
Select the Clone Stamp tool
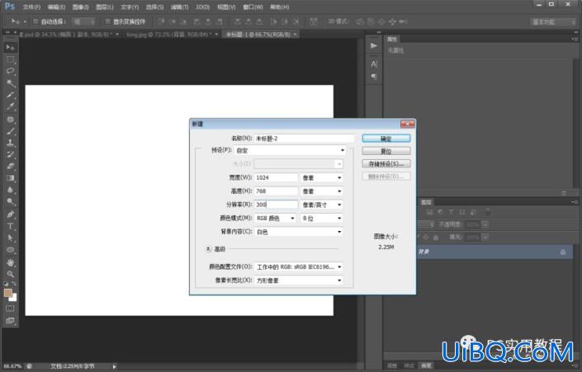(10, 143)
